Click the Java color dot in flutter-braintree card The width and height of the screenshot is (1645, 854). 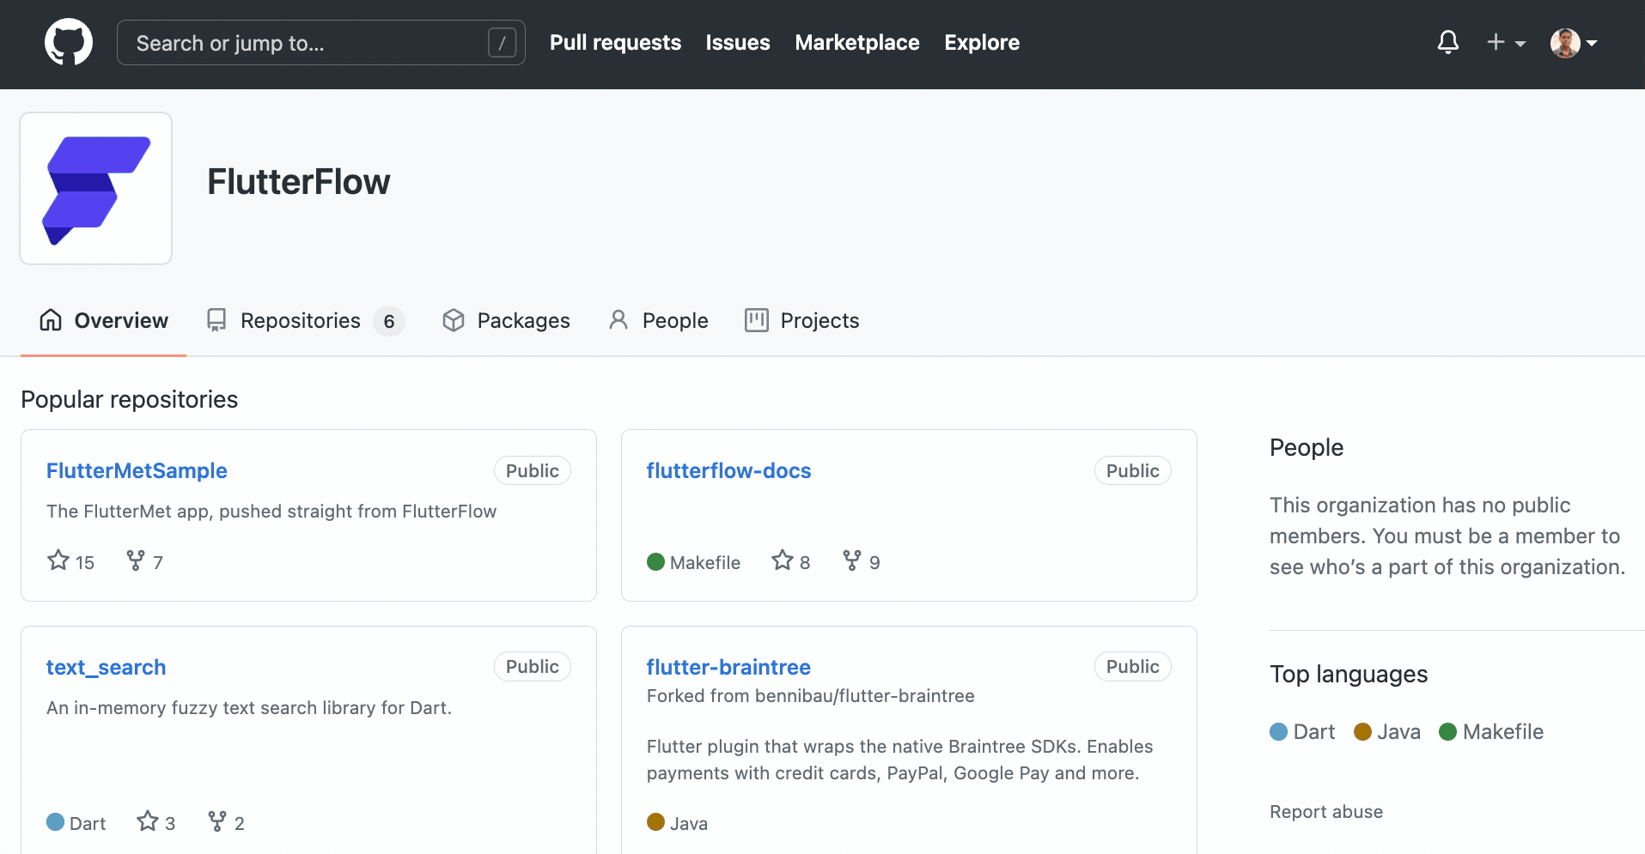click(x=655, y=822)
